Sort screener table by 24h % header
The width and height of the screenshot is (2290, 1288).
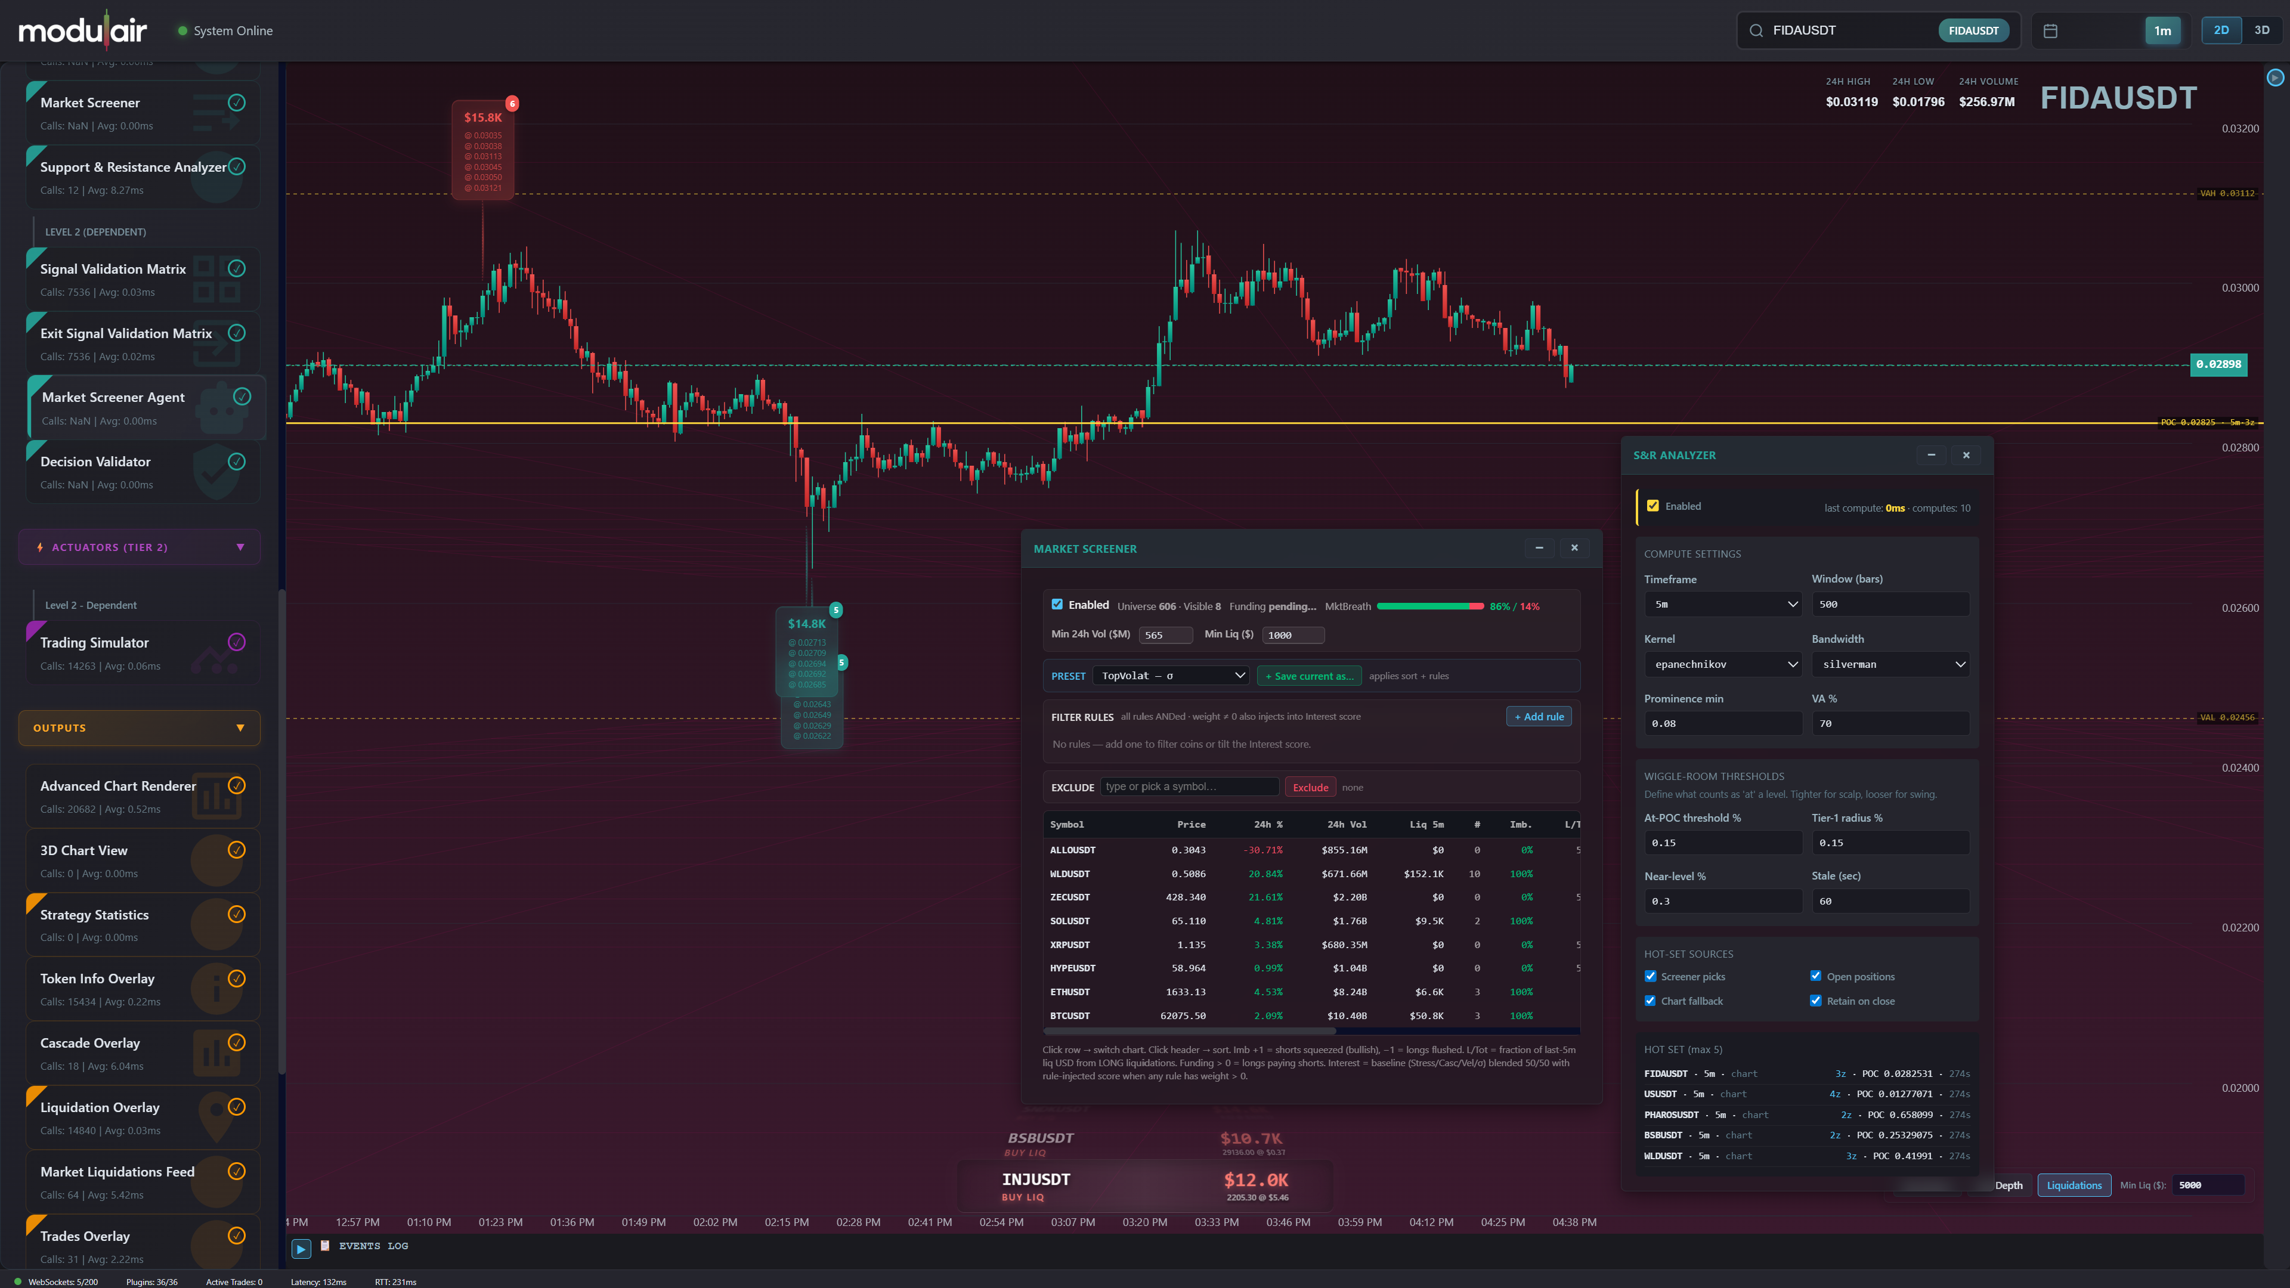[x=1268, y=824]
